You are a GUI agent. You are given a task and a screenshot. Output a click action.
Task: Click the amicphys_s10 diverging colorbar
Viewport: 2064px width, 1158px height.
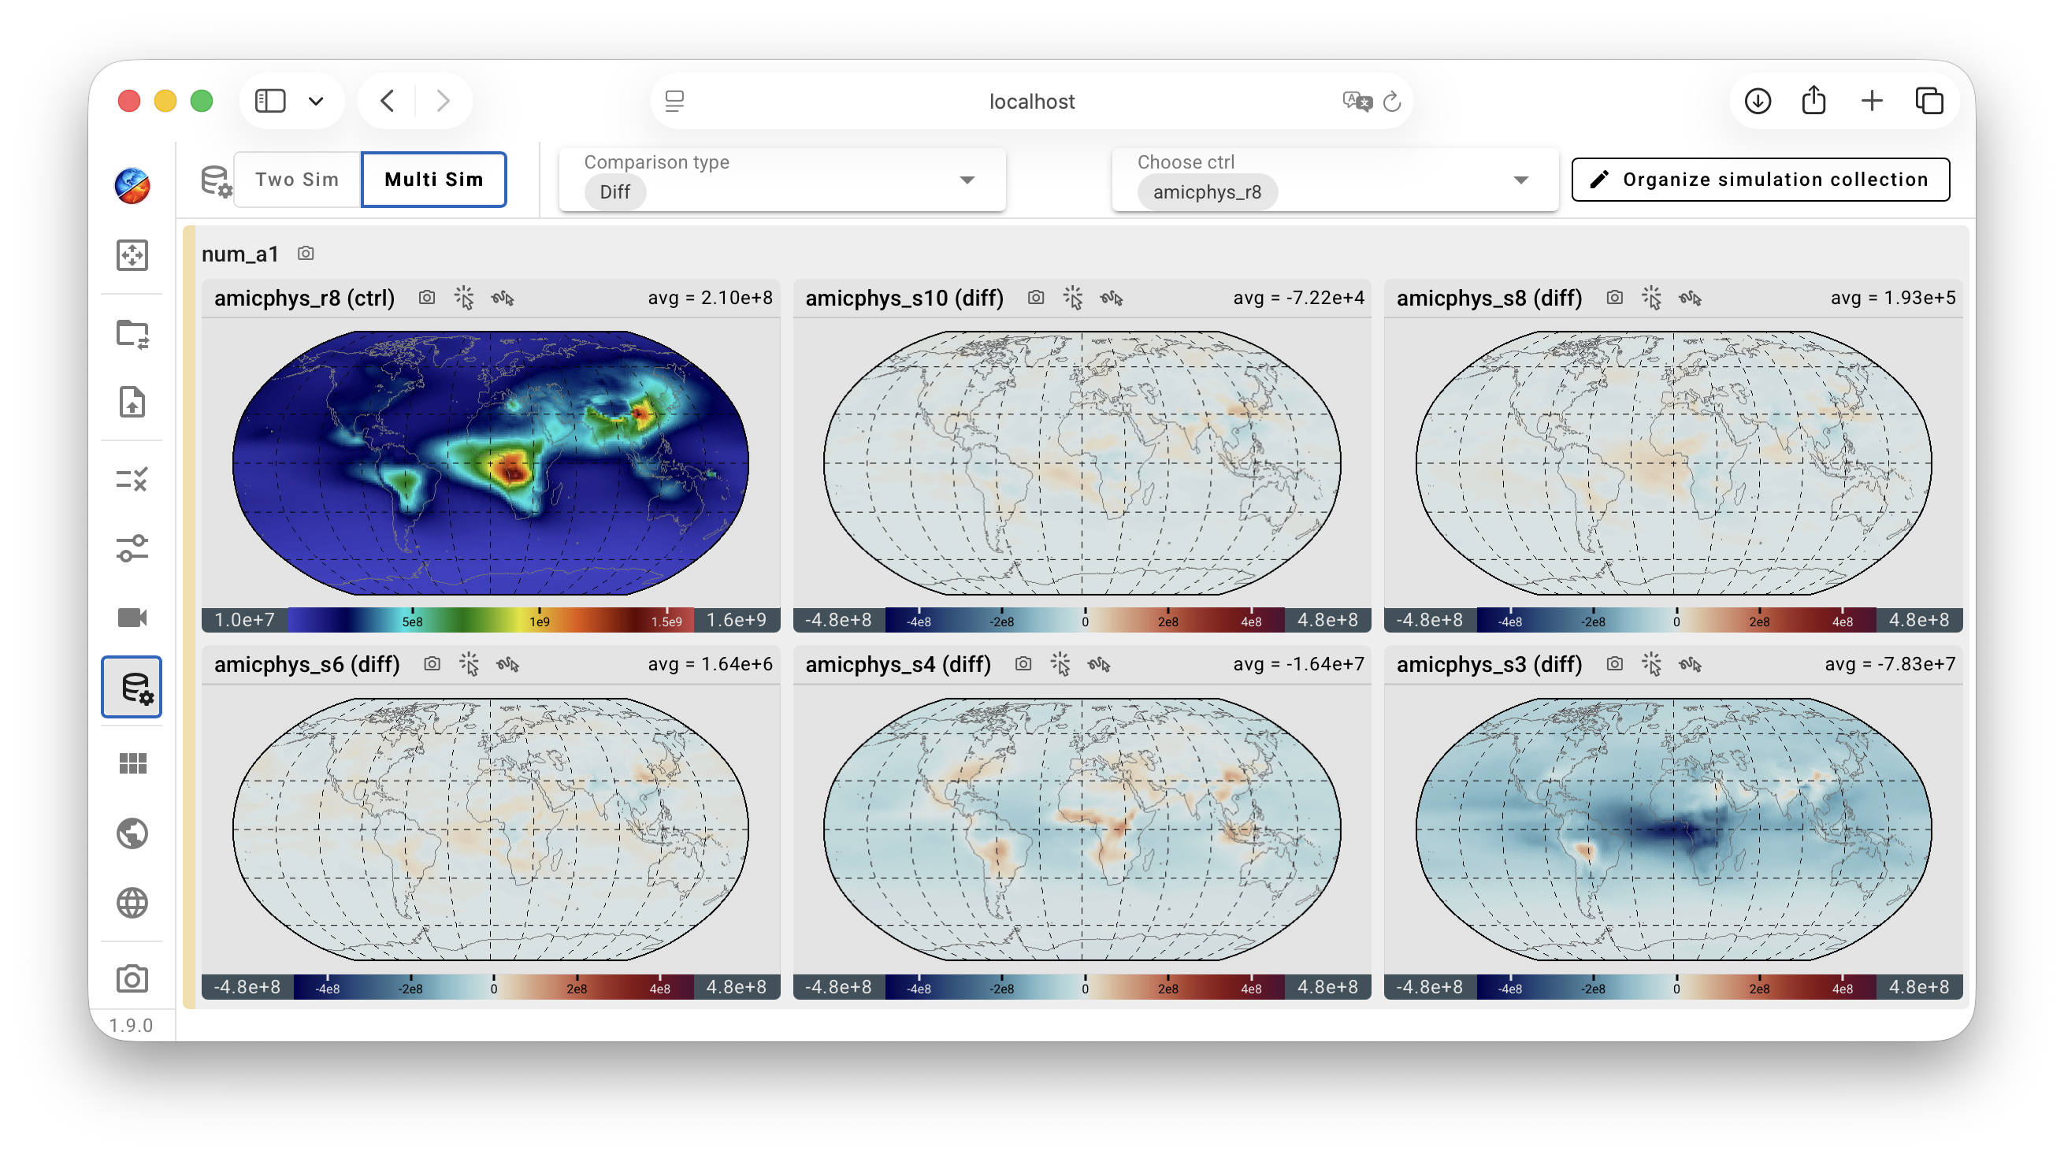click(x=1085, y=620)
